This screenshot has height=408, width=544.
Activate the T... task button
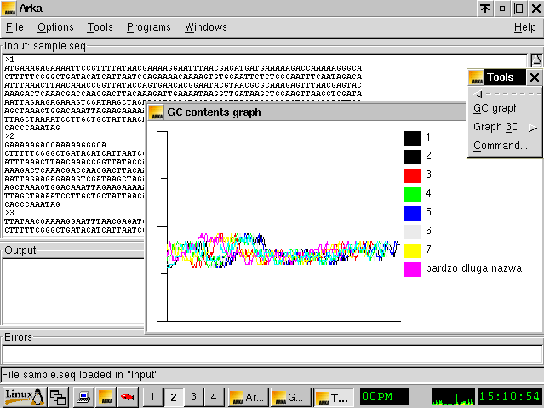(x=334, y=397)
